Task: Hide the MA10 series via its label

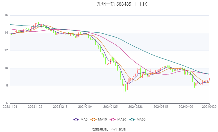Action: (x=103, y=119)
